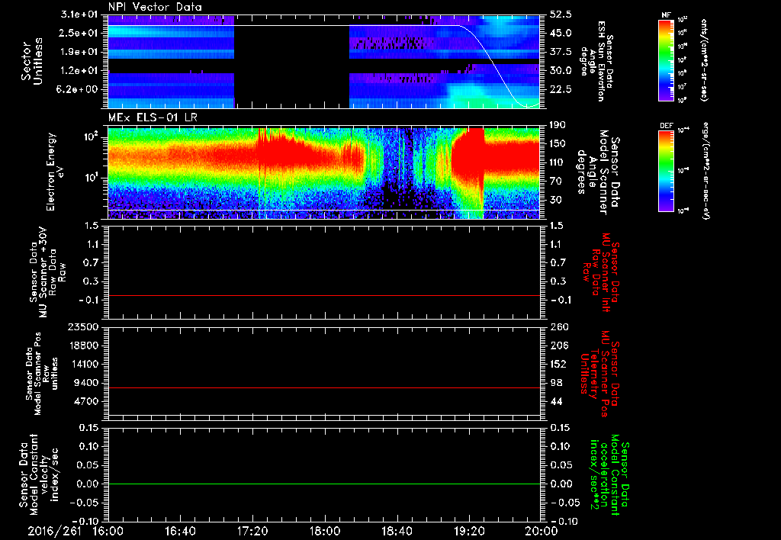Click the DEF energy flux color bar
The height and width of the screenshot is (540, 781).
tap(667, 171)
